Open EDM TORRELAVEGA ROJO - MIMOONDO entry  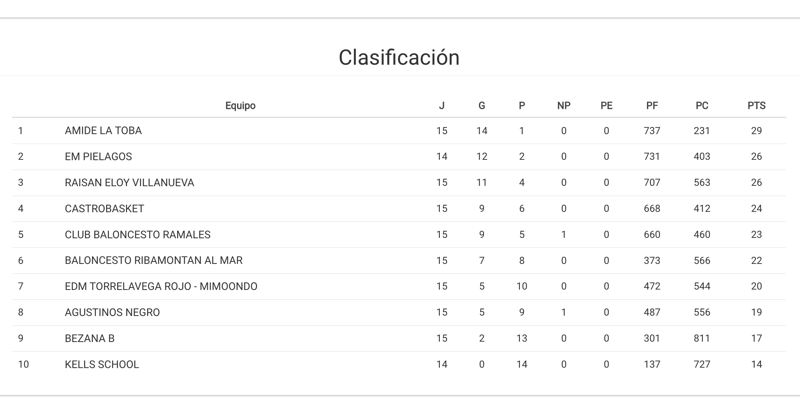[161, 286]
